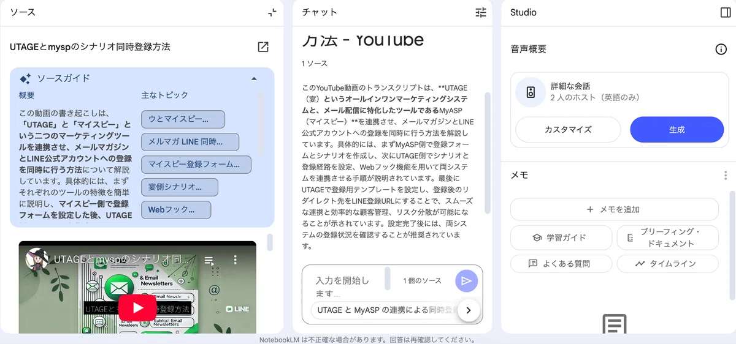Click the blue 生成 button
736x344 pixels.
[677, 130]
